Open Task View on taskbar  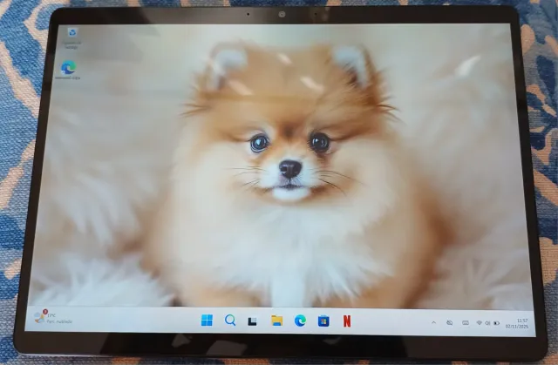253,321
